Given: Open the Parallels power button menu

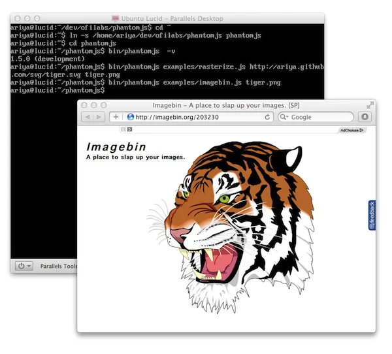Looking at the screenshot, I should pos(24,266).
